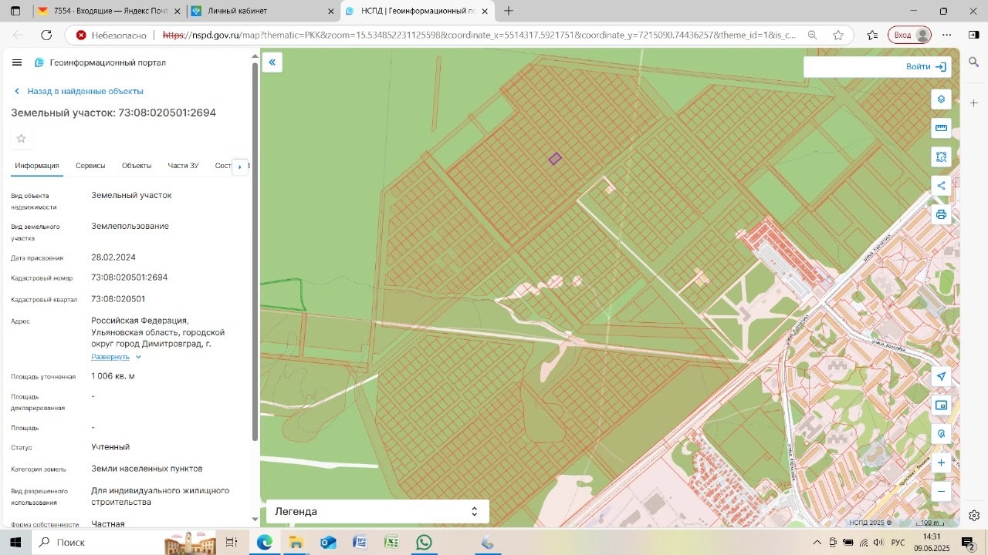
Task: Bookmark this page with star icon
Action: [x=838, y=35]
